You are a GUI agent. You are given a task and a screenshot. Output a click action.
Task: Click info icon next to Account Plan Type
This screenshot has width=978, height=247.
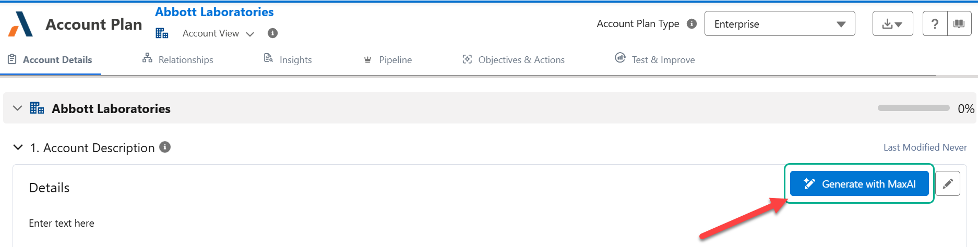pos(691,23)
